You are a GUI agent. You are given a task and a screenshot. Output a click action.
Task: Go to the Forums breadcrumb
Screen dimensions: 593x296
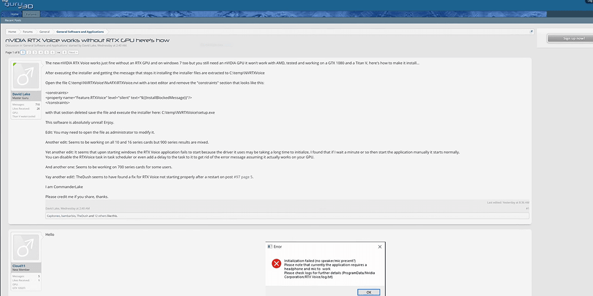28,32
